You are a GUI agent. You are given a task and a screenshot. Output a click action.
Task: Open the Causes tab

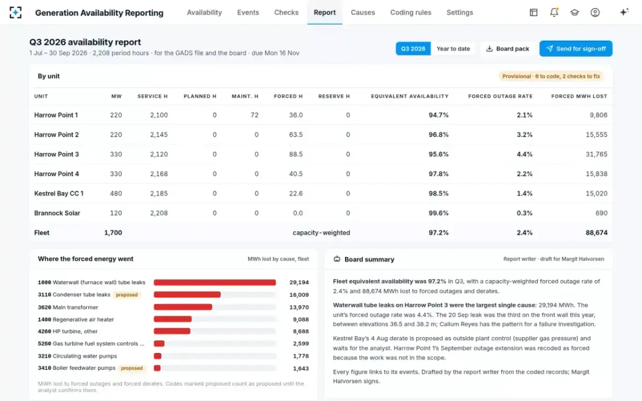point(363,12)
